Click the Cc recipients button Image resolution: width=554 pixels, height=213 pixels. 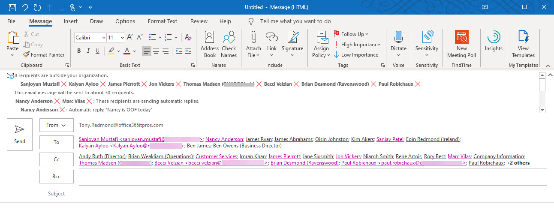tap(57, 159)
